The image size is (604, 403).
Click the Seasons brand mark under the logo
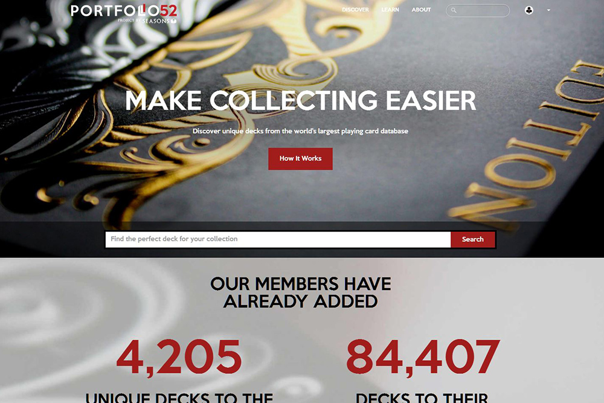159,21
